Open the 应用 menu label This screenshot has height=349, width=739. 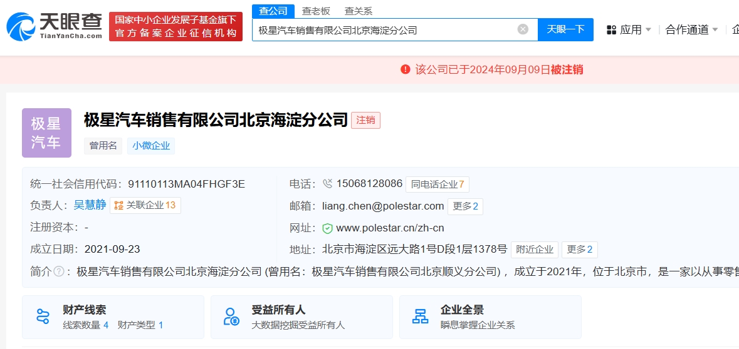[631, 30]
